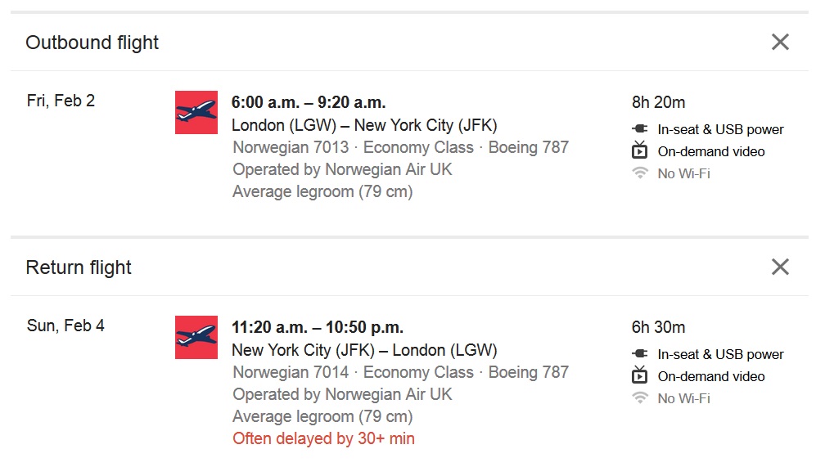
Task: Click outbound On-demand video icon
Action: pyautogui.click(x=640, y=151)
